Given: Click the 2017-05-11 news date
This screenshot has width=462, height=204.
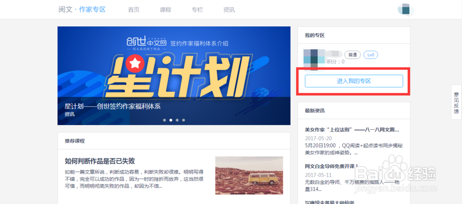Looking at the screenshot, I should click(318, 174).
